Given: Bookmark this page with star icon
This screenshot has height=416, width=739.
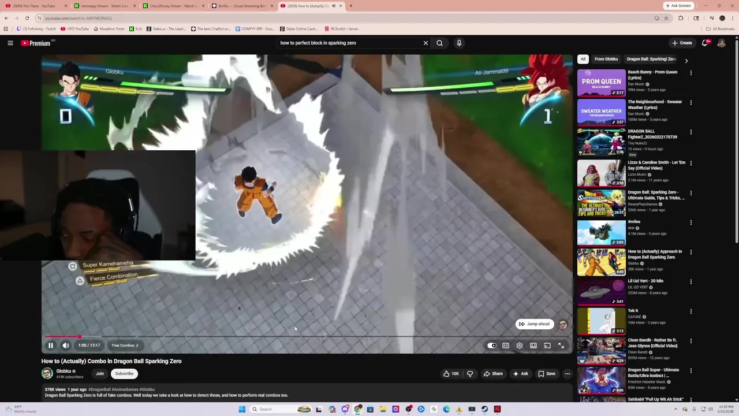Looking at the screenshot, I should (666, 18).
